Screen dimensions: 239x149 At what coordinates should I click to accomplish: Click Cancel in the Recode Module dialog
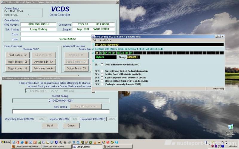[71, 125]
